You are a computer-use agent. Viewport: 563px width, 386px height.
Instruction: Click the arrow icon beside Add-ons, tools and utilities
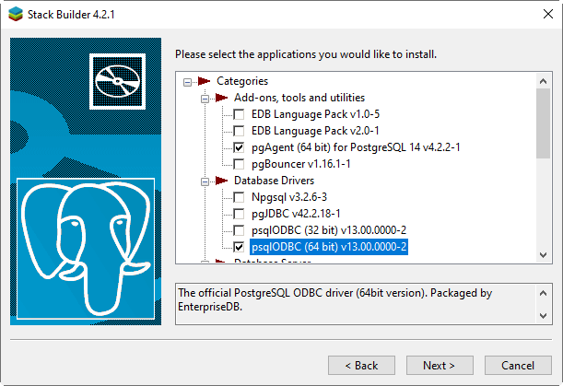[221, 98]
